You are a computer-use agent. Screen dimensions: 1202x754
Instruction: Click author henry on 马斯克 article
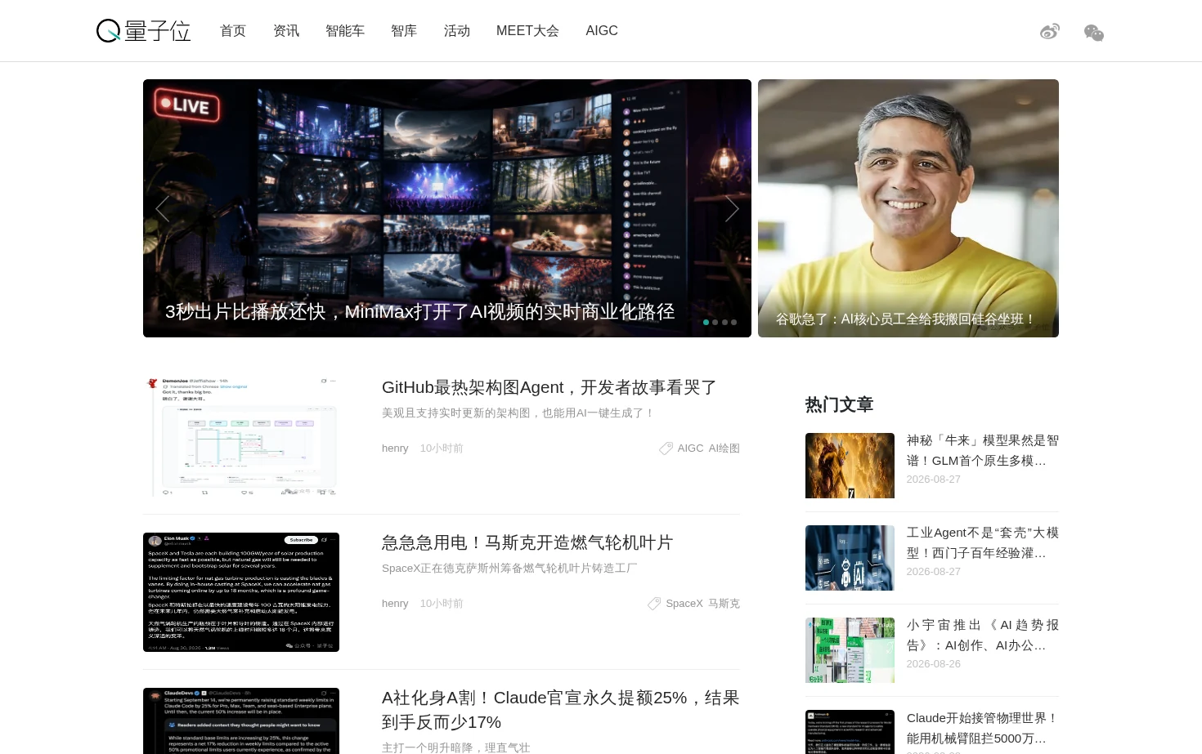pos(395,604)
